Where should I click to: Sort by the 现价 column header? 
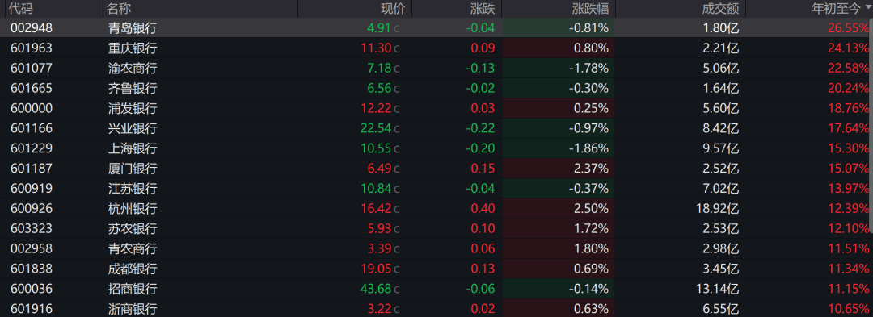(393, 8)
